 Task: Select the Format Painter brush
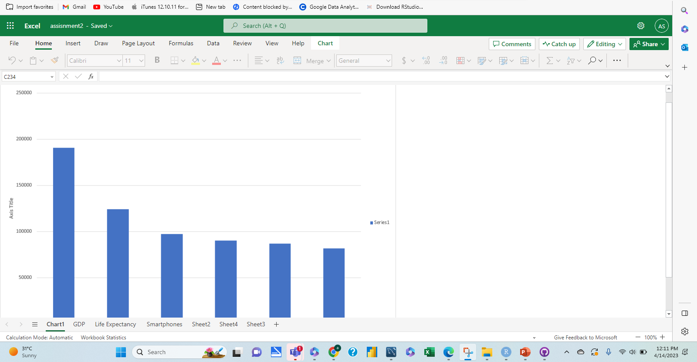54,61
